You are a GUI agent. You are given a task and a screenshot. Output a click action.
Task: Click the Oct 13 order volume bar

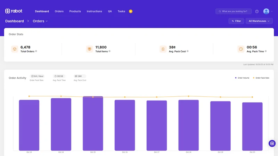pos(29,125)
